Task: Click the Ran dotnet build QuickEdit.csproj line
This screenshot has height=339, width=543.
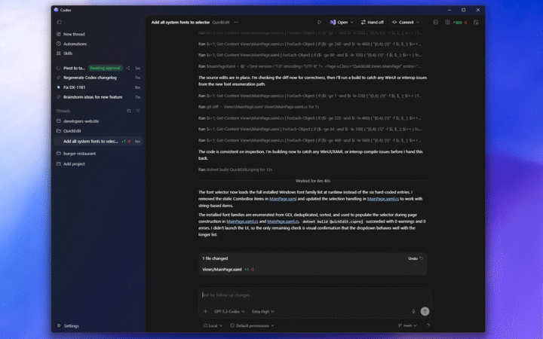Action: click(235, 169)
